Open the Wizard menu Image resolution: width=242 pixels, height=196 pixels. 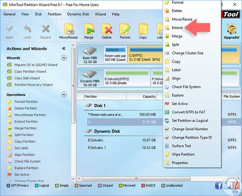100,14
